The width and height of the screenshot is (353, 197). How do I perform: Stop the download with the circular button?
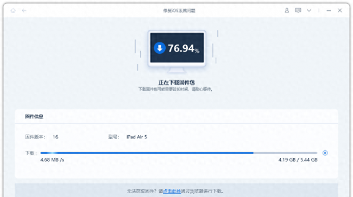(x=325, y=153)
